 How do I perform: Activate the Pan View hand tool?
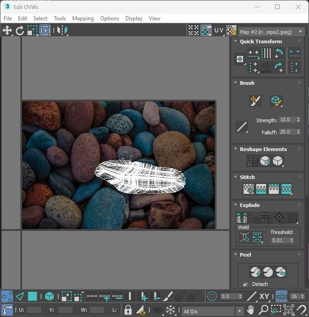point(251,310)
